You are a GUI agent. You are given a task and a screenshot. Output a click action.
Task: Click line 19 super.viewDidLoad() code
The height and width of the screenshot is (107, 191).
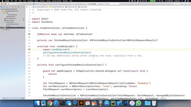point(56,50)
